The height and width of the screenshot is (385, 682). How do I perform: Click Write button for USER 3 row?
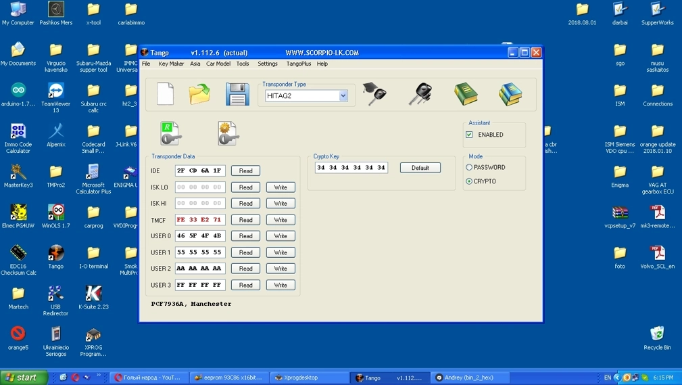(281, 286)
